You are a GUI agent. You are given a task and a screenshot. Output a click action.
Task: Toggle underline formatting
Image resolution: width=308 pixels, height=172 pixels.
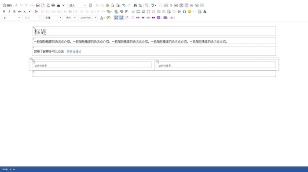pyautogui.click(x=15, y=11)
